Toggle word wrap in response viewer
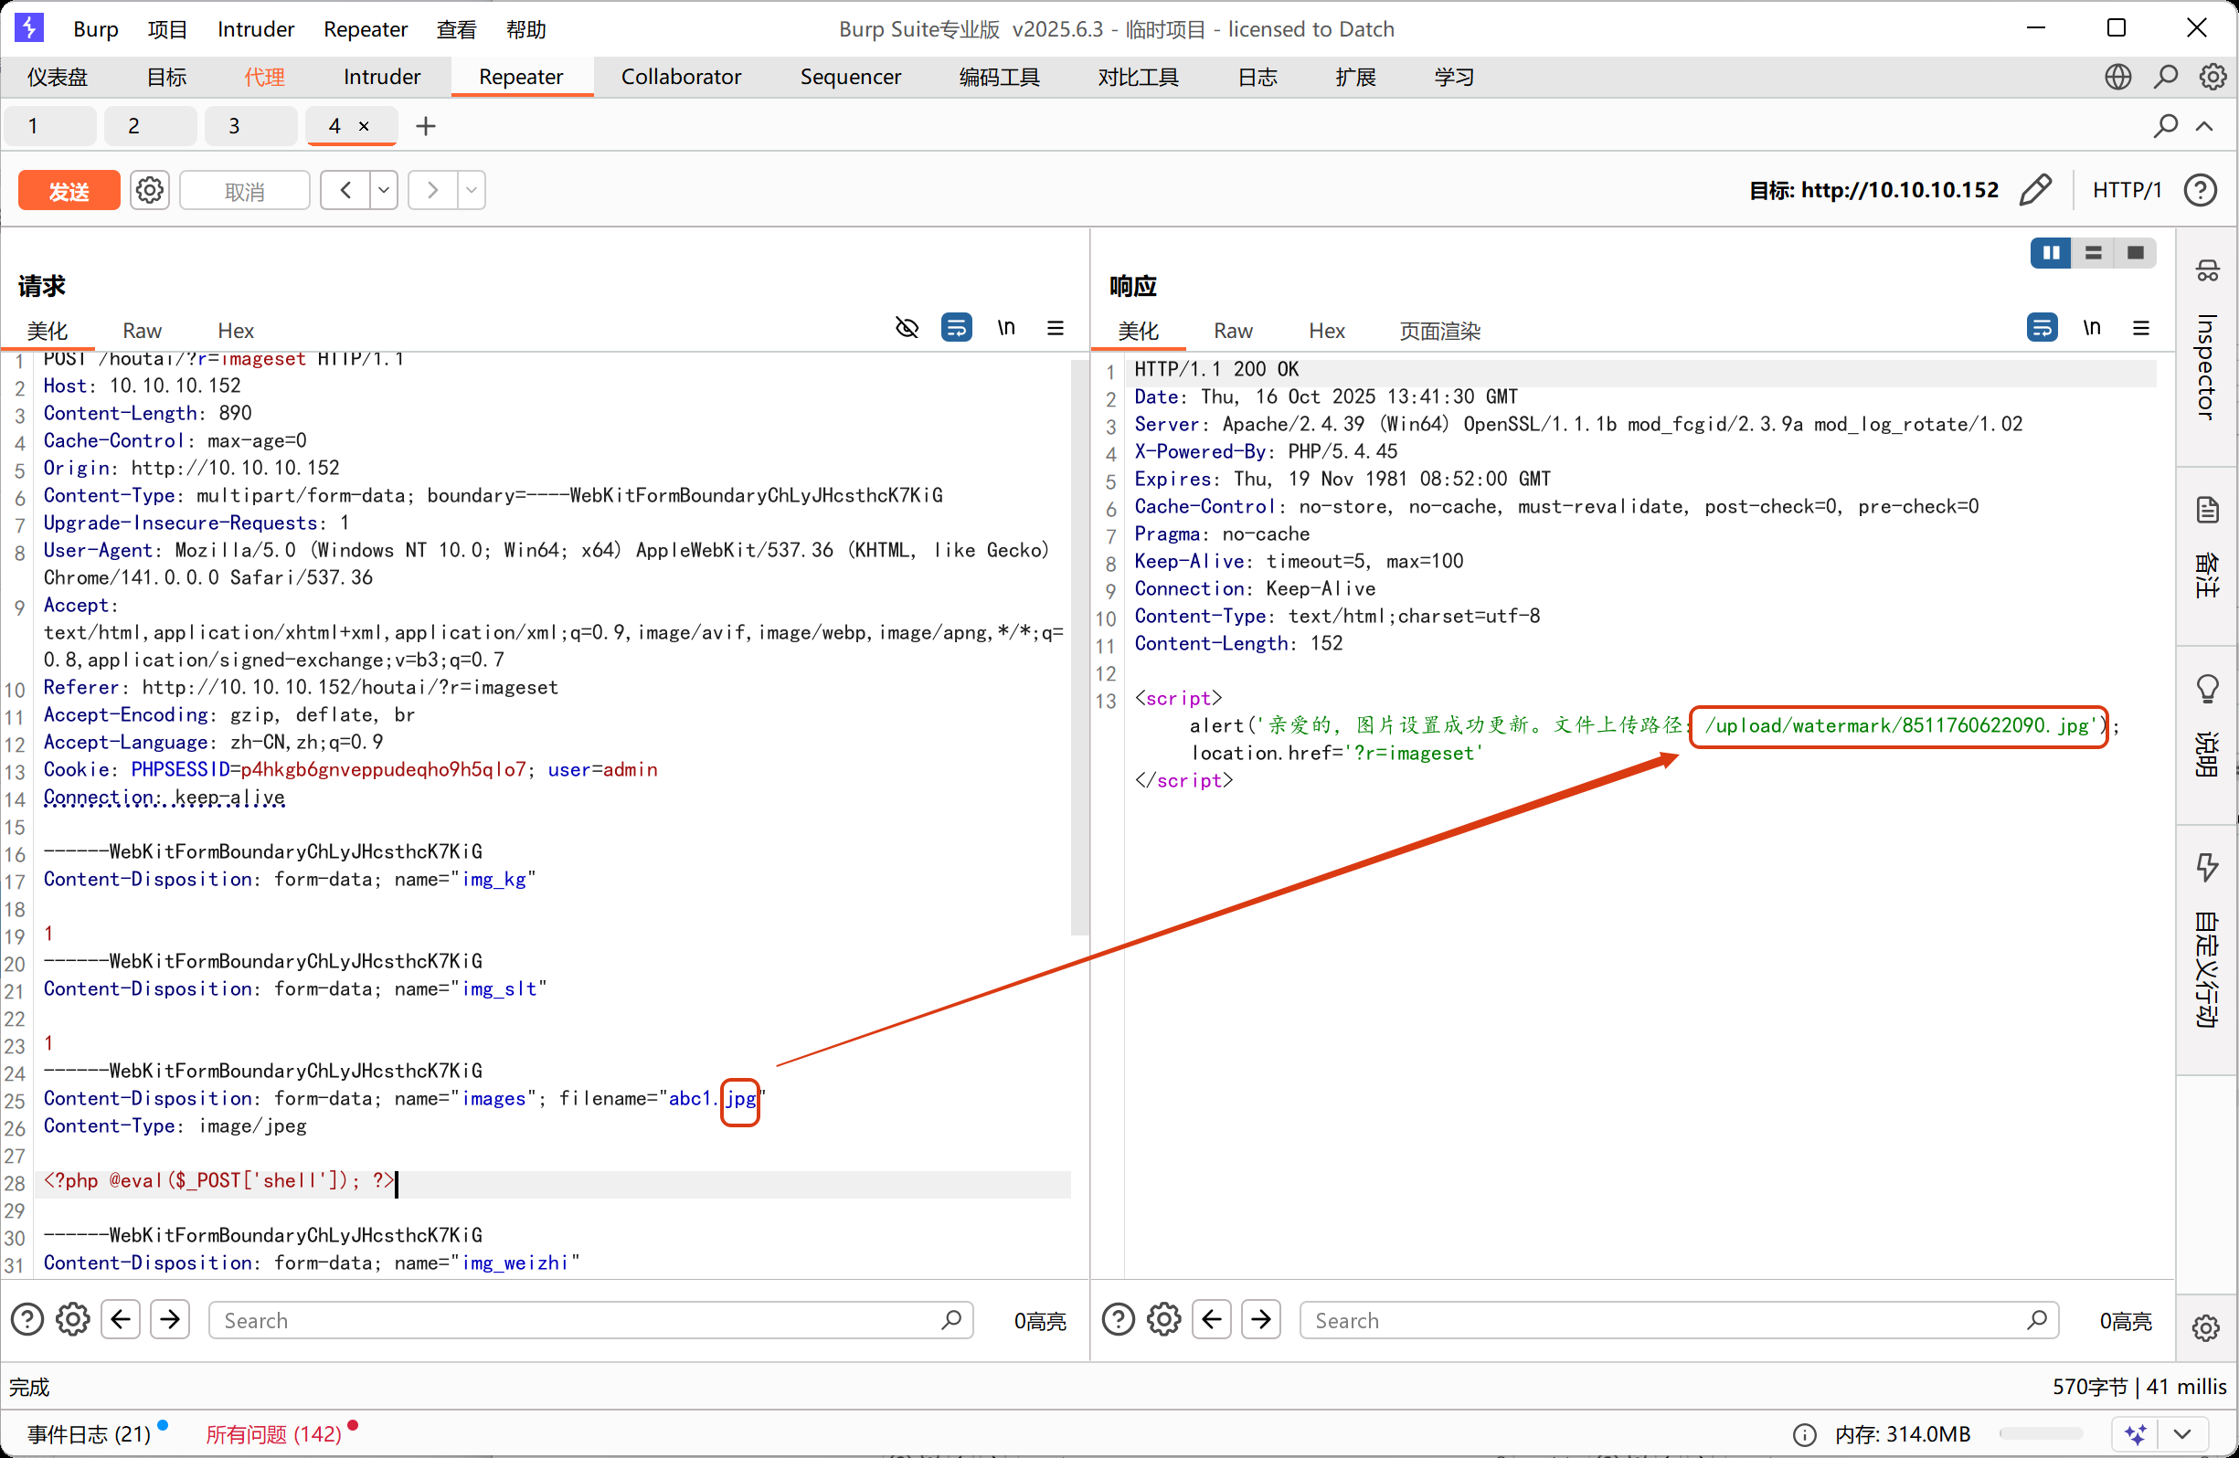This screenshot has height=1458, width=2239. (x=2043, y=327)
